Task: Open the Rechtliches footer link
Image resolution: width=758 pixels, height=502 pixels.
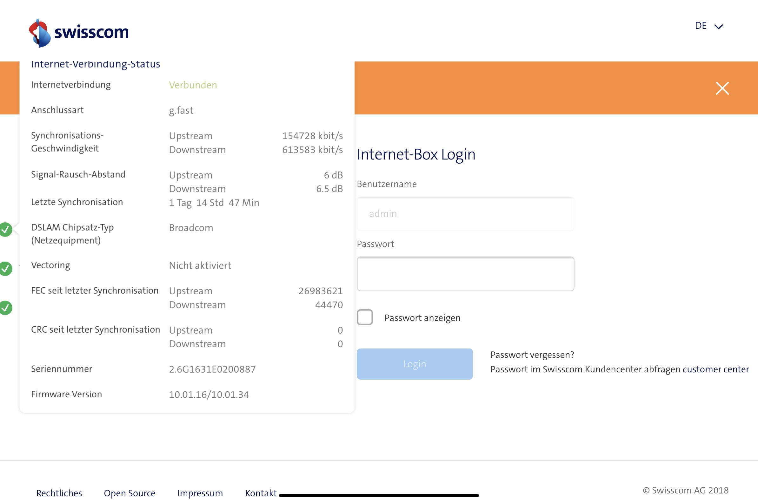Action: [59, 493]
